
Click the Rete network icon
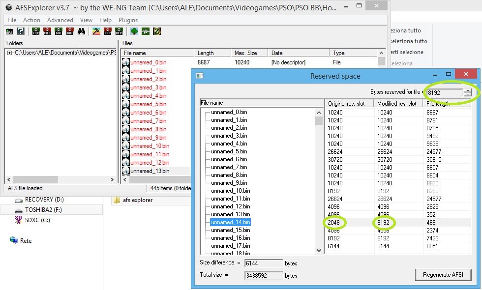pos(14,240)
